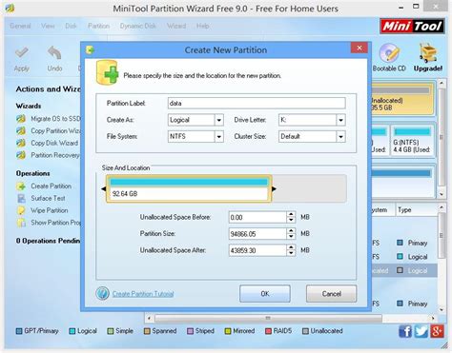Select the G:(NTFS) partition block

[x=412, y=141]
